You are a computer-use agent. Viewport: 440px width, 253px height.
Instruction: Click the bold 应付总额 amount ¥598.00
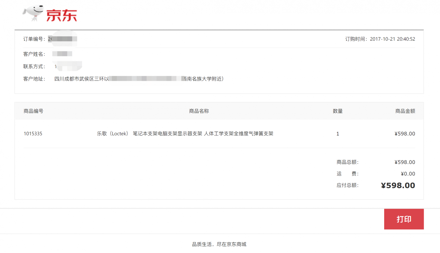[398, 185]
